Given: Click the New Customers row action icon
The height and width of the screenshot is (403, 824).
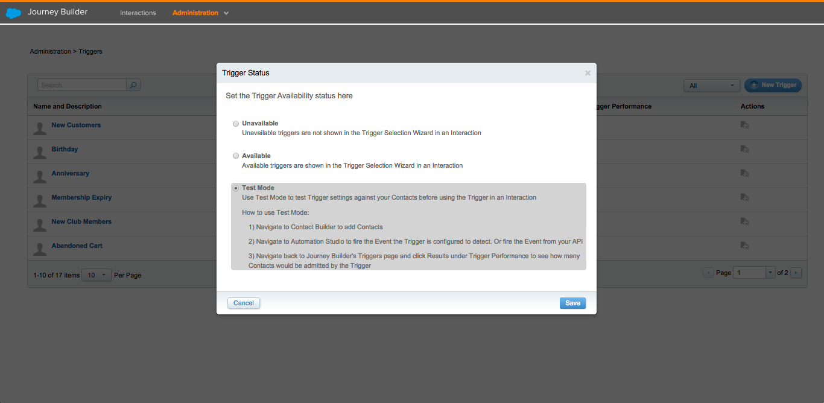Looking at the screenshot, I should (745, 125).
